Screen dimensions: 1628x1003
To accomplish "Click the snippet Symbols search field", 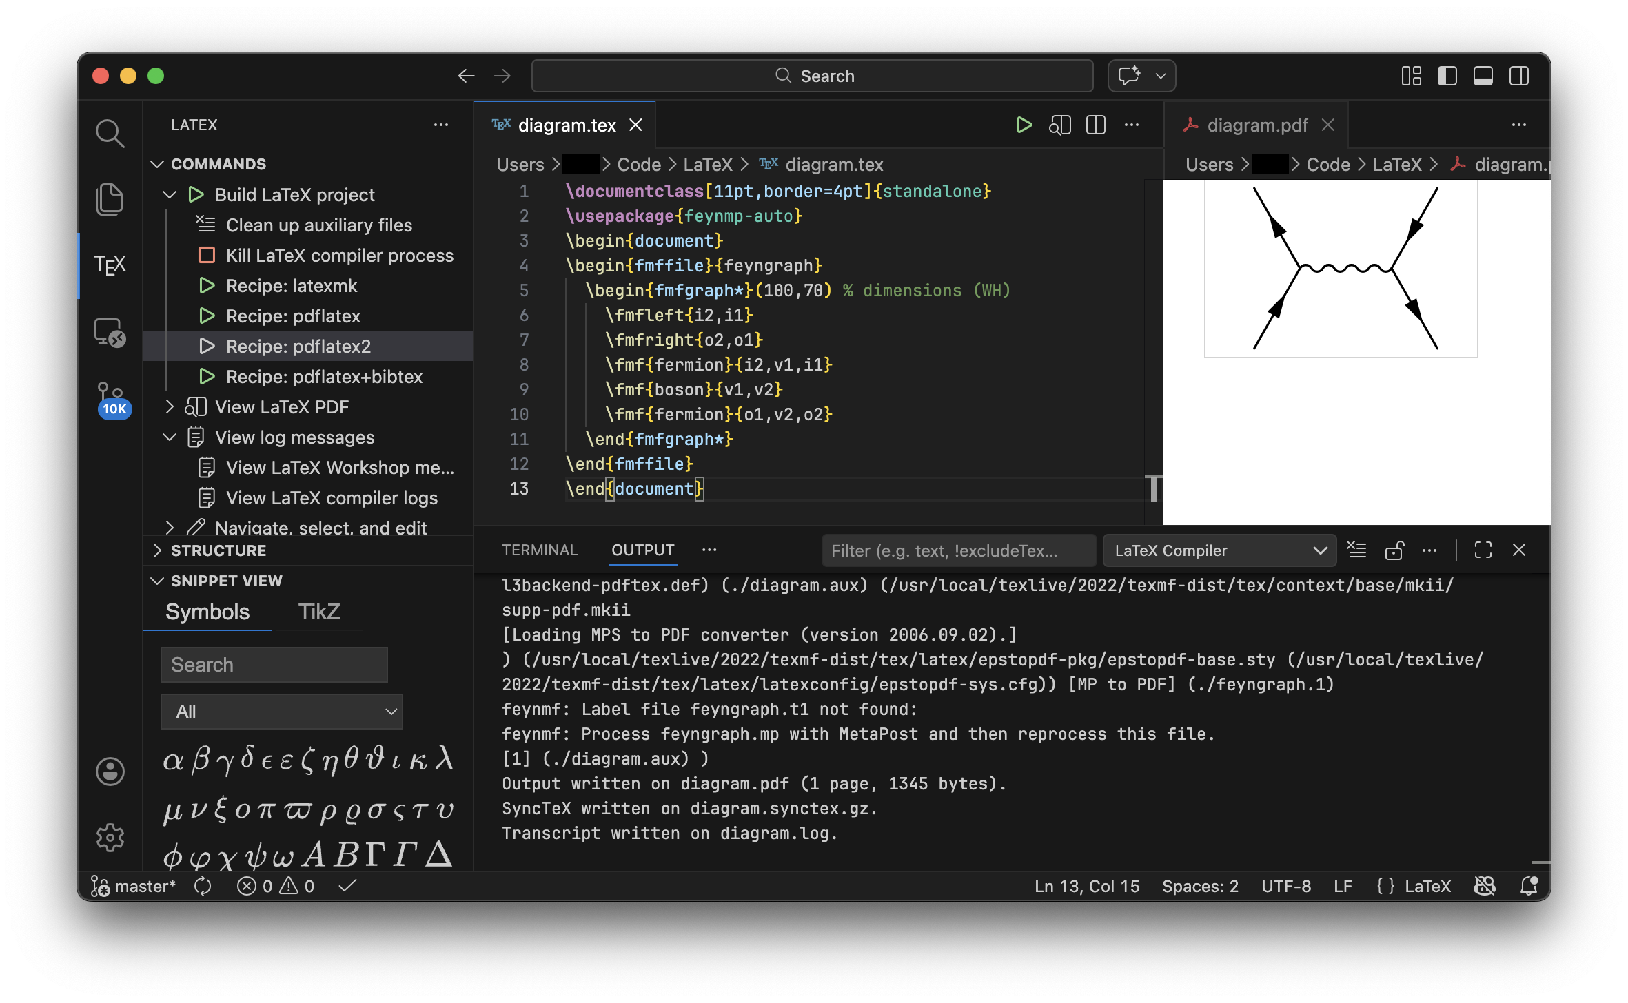I will [274, 665].
